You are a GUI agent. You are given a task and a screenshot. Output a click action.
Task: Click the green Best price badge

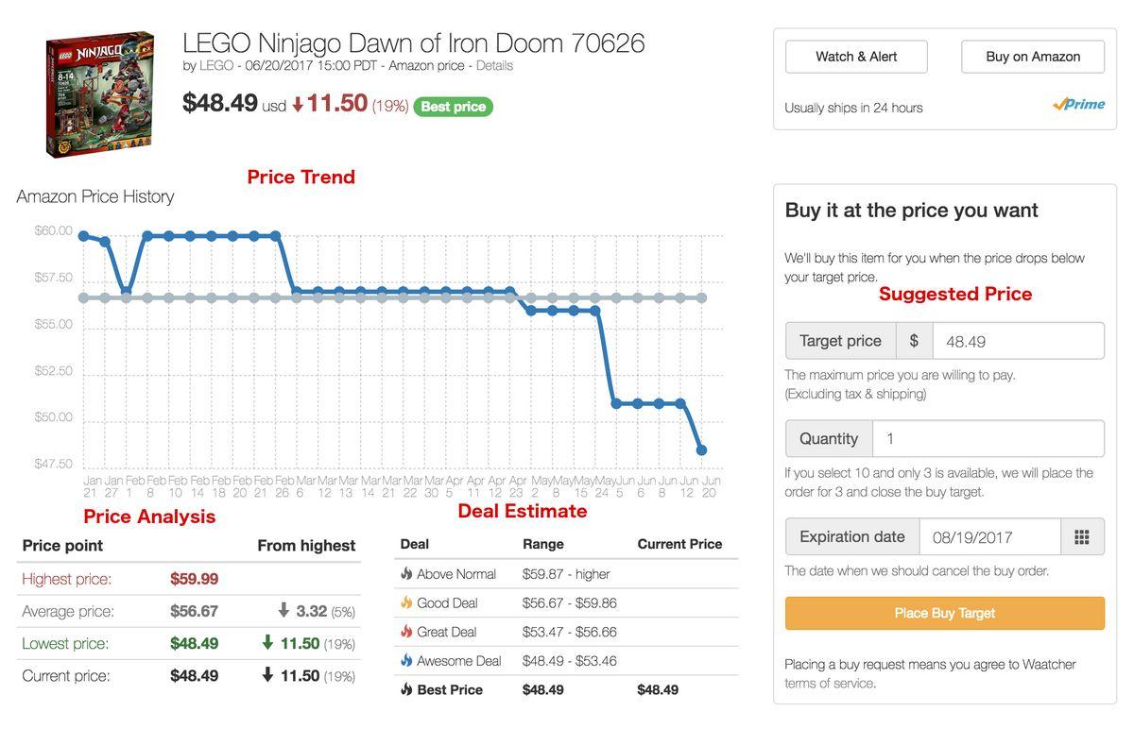point(454,107)
